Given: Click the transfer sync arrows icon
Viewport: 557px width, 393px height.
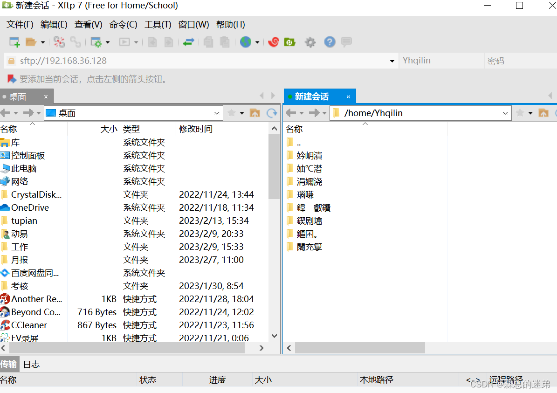Looking at the screenshot, I should (x=189, y=42).
